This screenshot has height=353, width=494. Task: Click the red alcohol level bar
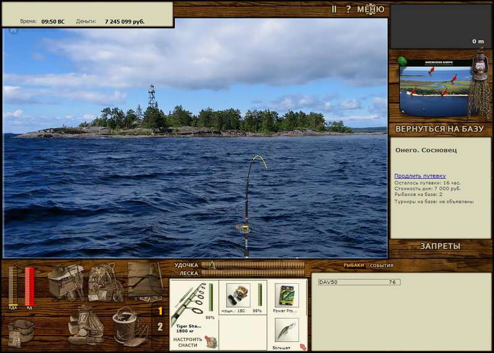point(30,286)
